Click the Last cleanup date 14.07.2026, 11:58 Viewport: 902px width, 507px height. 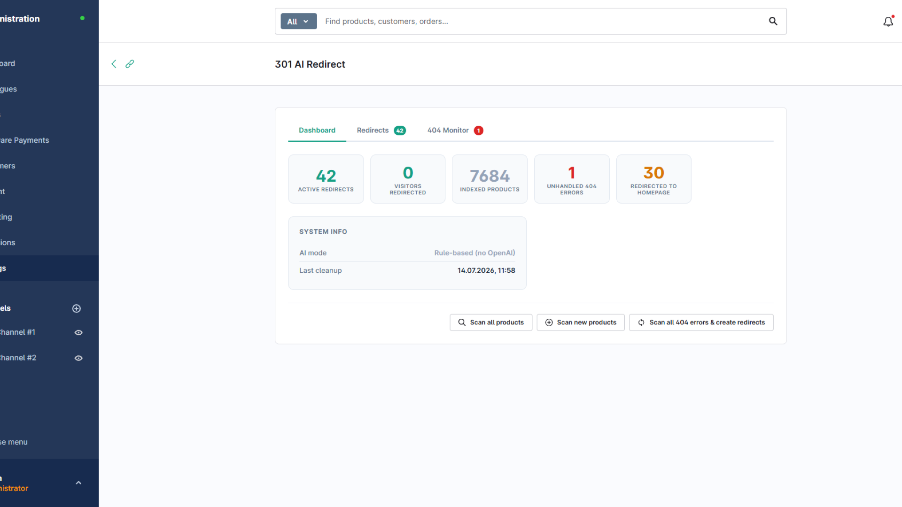[486, 270]
